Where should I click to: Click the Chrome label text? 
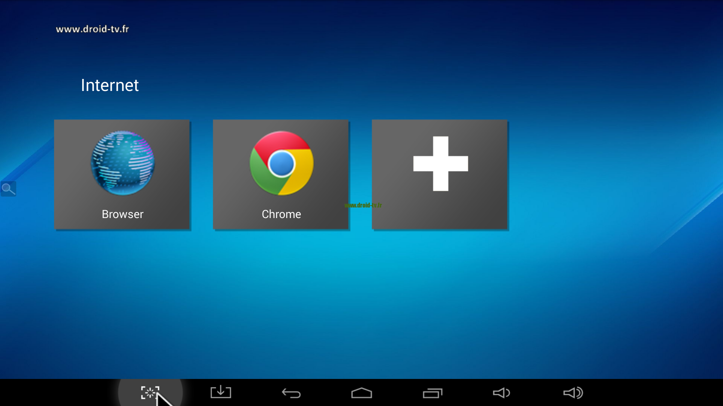[281, 214]
